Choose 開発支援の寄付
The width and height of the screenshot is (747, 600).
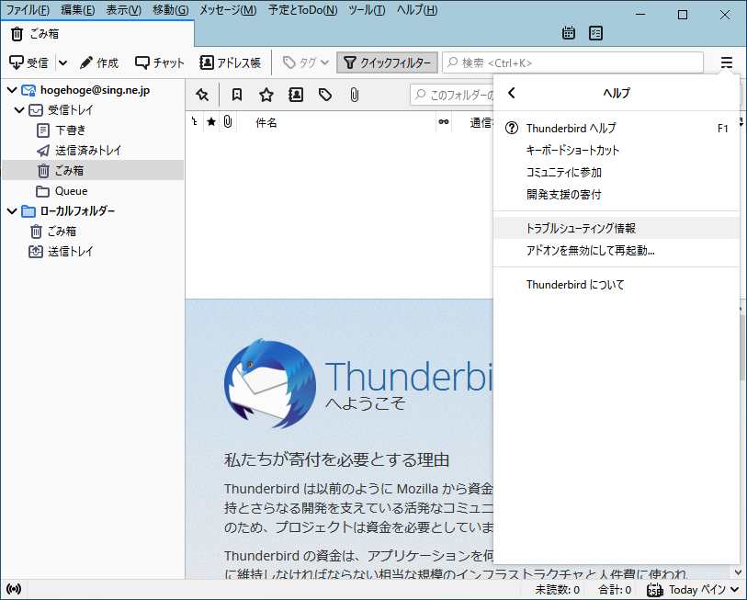click(x=617, y=194)
